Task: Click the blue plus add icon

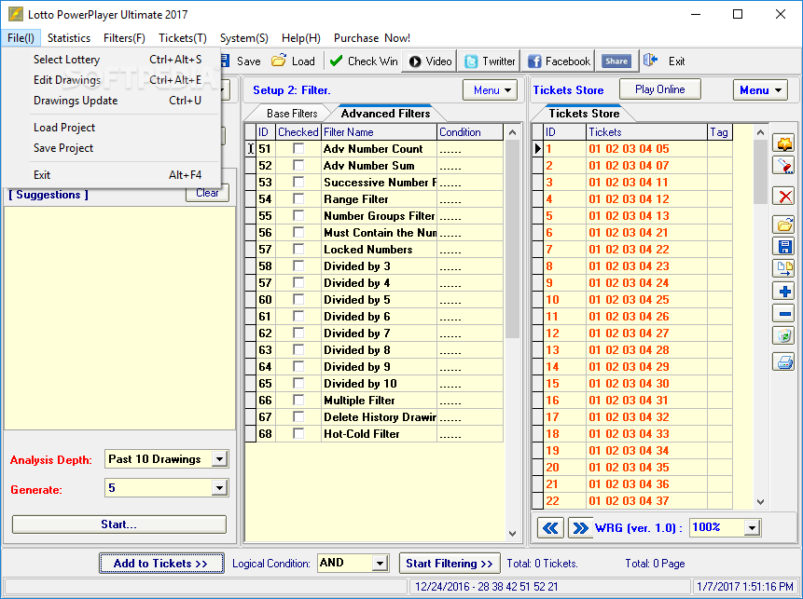Action: (x=784, y=292)
